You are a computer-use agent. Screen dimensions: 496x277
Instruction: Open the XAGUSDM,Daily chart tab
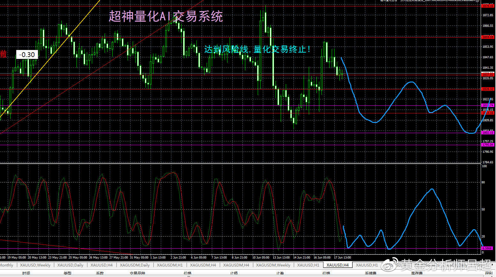[x=135, y=265]
